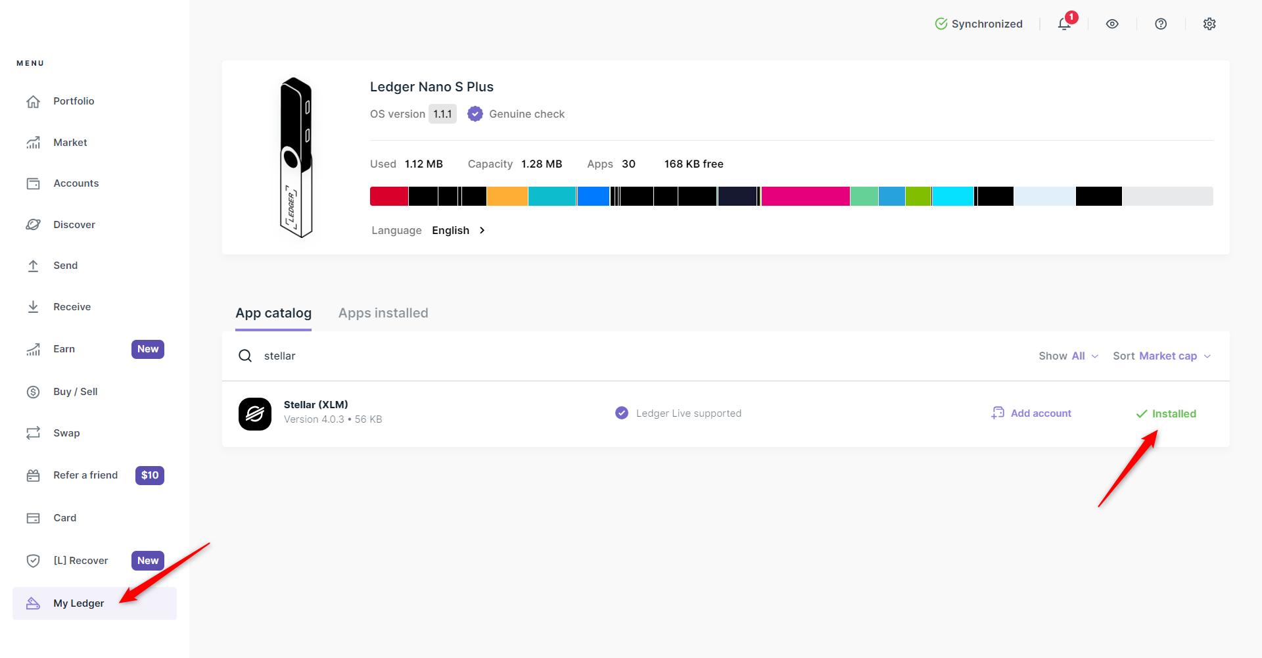
Task: Click the New badge beside Earn
Action: [x=148, y=349]
